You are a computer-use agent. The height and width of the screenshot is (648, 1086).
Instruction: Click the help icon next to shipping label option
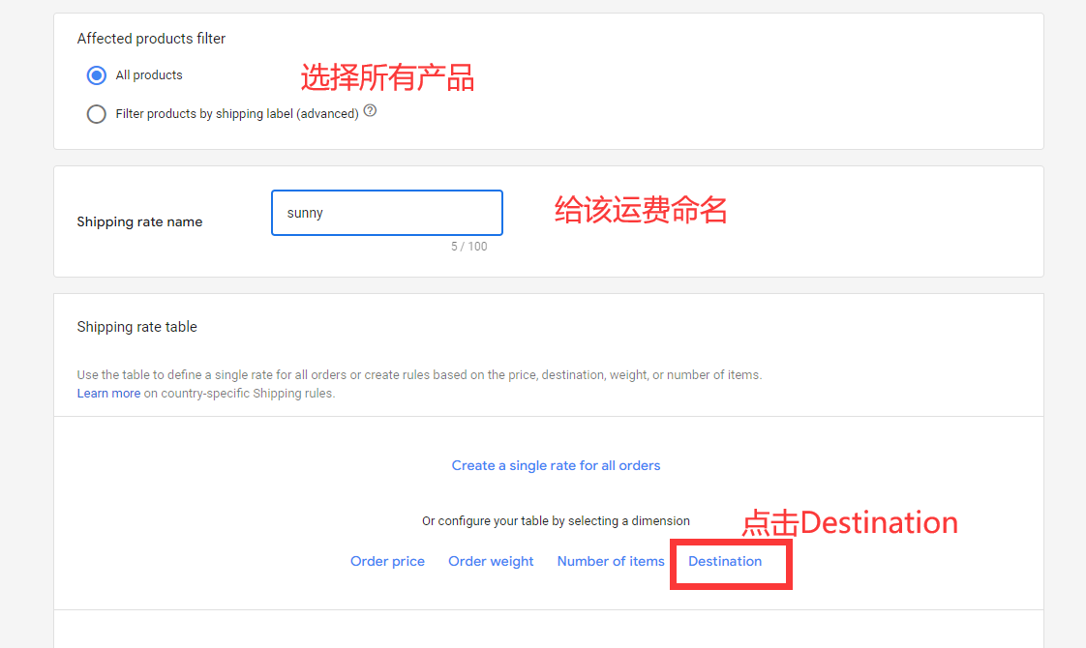tap(370, 111)
